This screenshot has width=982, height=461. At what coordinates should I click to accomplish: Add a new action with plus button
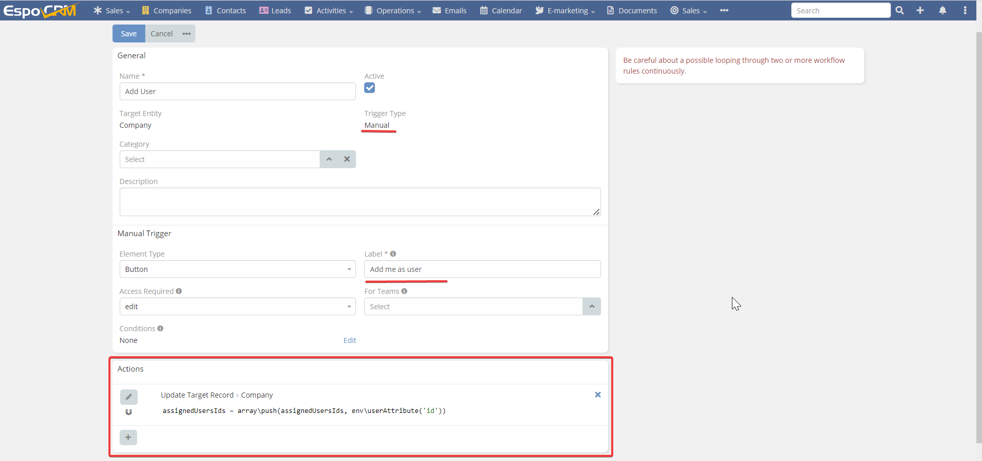(x=128, y=437)
